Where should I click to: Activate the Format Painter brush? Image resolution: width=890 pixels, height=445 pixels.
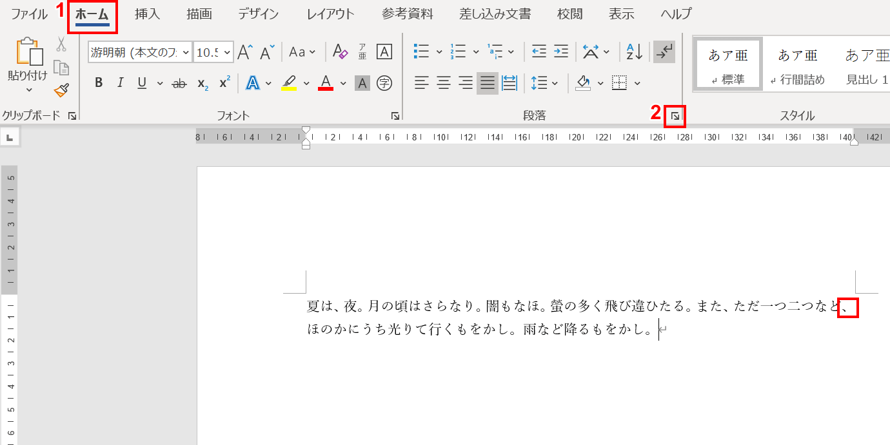pyautogui.click(x=61, y=90)
